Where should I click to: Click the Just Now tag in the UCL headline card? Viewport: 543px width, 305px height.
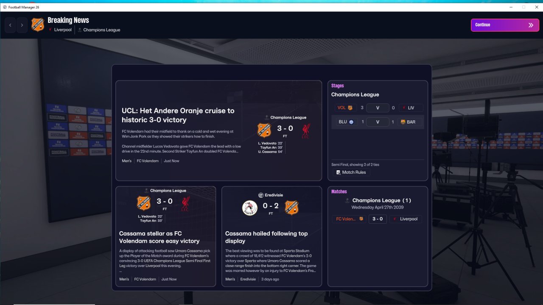click(x=171, y=161)
